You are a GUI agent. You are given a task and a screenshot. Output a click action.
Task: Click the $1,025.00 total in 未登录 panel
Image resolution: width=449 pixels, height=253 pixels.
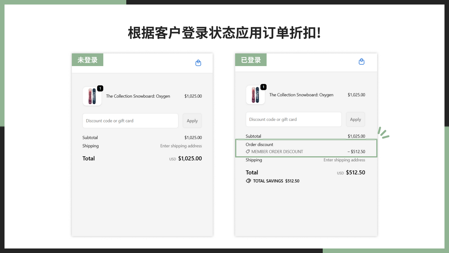coord(190,158)
